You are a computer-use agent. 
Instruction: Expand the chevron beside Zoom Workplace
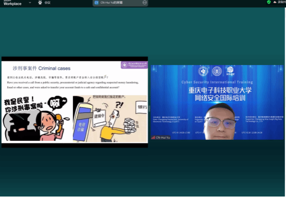[30, 3]
